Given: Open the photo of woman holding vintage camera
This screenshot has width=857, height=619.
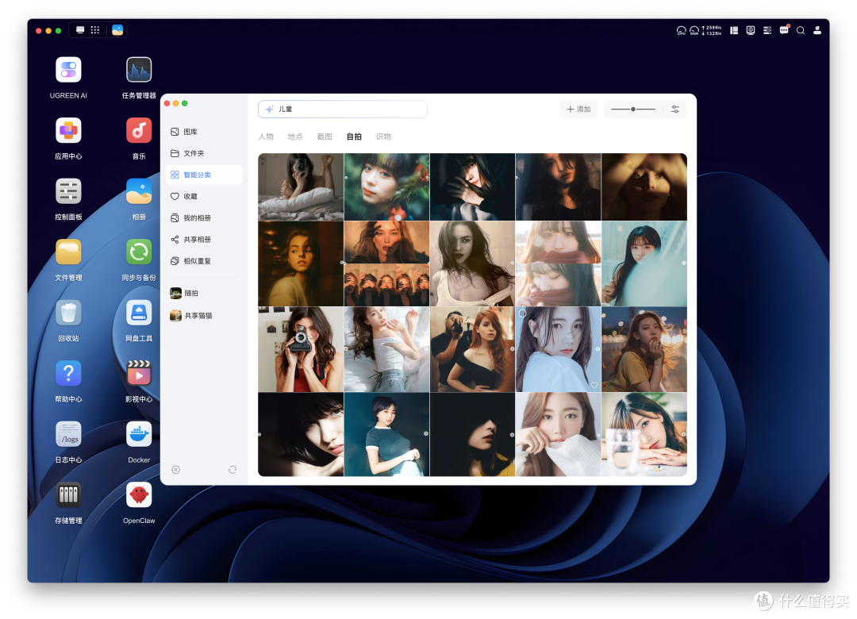Looking at the screenshot, I should pos(301,349).
